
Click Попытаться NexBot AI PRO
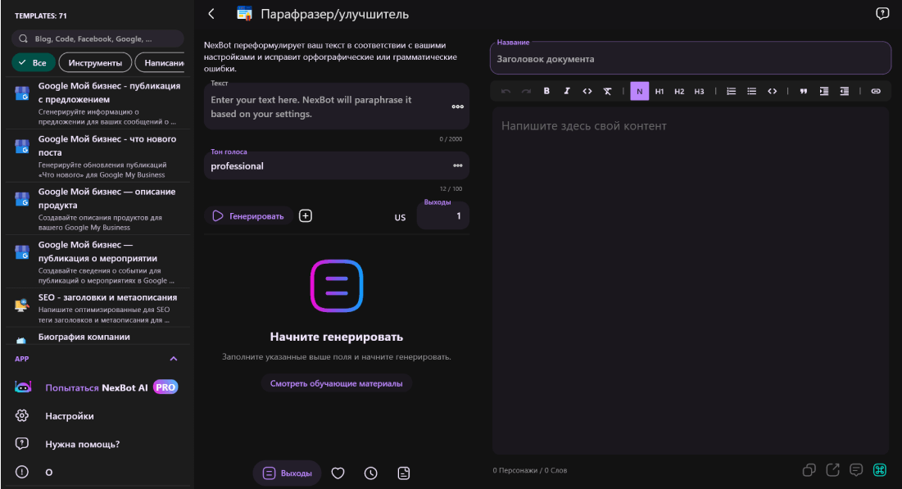(97, 387)
